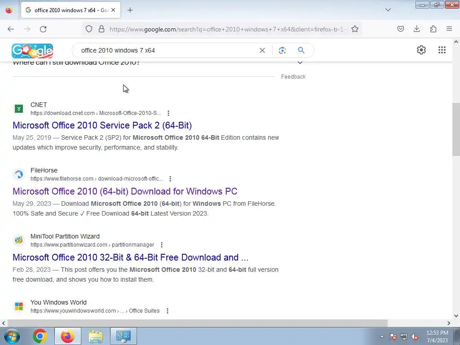Open the Firefox hamburger menu

coord(449,29)
